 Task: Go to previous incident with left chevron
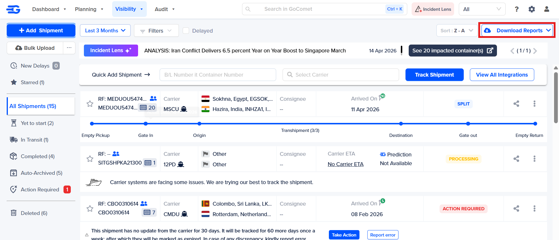[512, 51]
